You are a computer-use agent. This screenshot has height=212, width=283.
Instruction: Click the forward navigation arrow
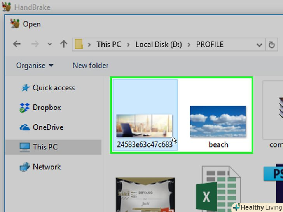[35, 44]
